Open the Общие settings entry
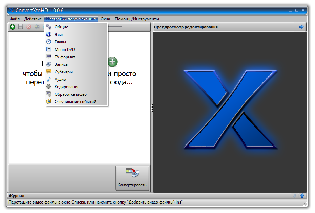315x213 pixels. point(76,27)
